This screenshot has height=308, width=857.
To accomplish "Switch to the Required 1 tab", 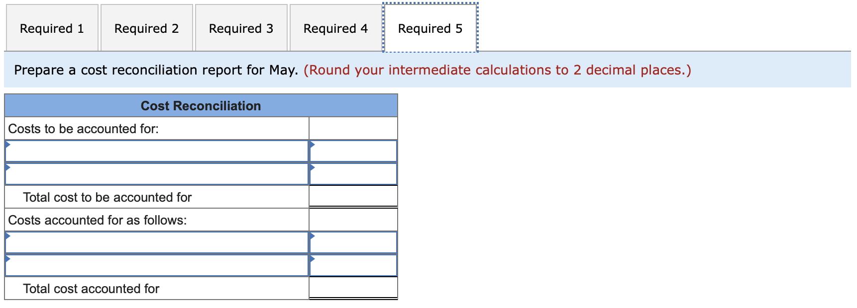I will [x=52, y=28].
